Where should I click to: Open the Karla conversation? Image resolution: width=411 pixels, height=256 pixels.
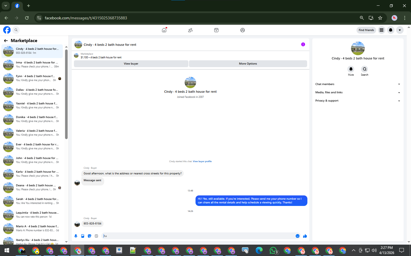coord(32,174)
